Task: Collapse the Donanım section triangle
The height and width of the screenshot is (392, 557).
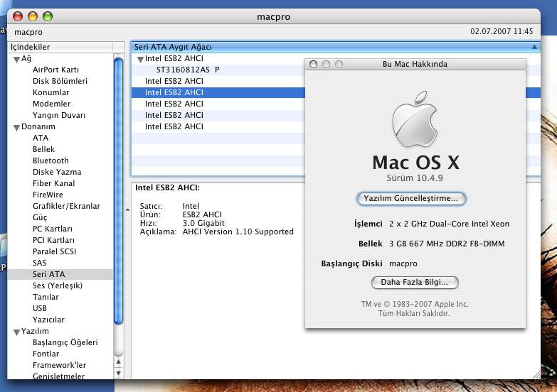Action: (x=16, y=127)
